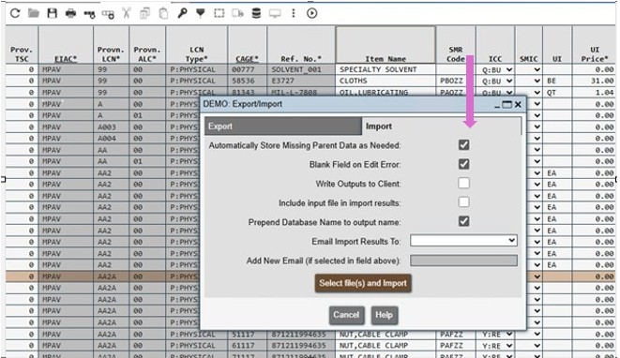Click the Copy icon in the toolbar
The height and width of the screenshot is (358, 620).
click(x=144, y=13)
